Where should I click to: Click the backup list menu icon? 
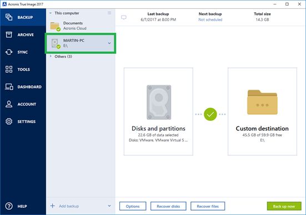pyautogui.click(x=109, y=13)
